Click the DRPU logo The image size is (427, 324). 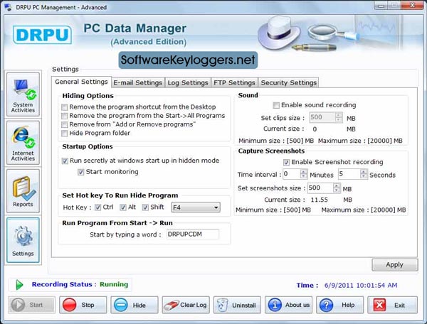coord(42,35)
